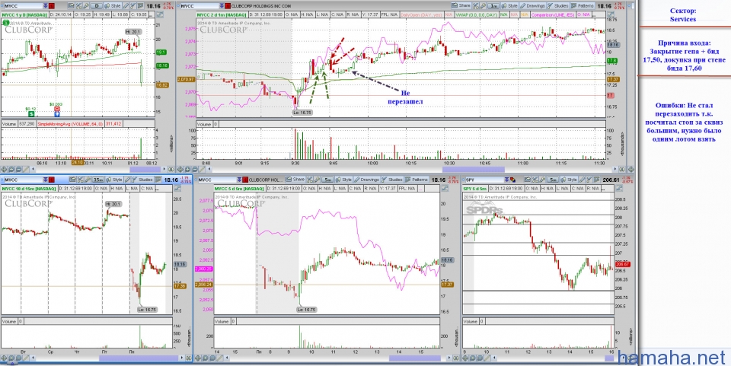Click MYCC symbol field in daily chart
The image size is (731, 366).
pyautogui.click(x=24, y=5)
